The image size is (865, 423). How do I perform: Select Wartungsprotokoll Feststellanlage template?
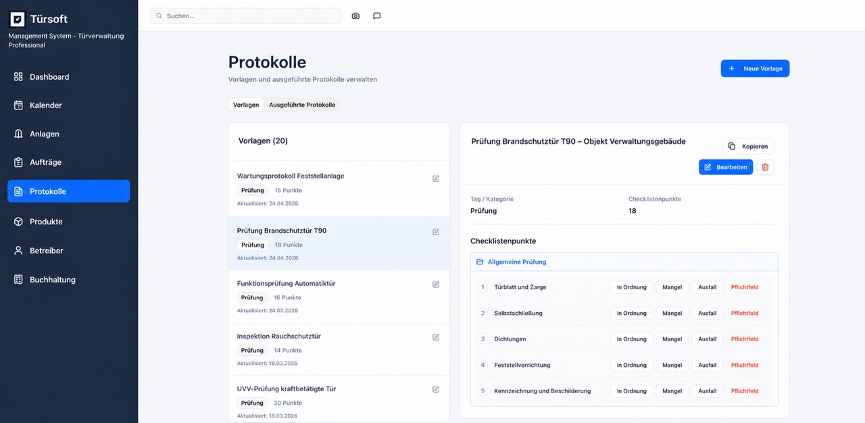[339, 189]
